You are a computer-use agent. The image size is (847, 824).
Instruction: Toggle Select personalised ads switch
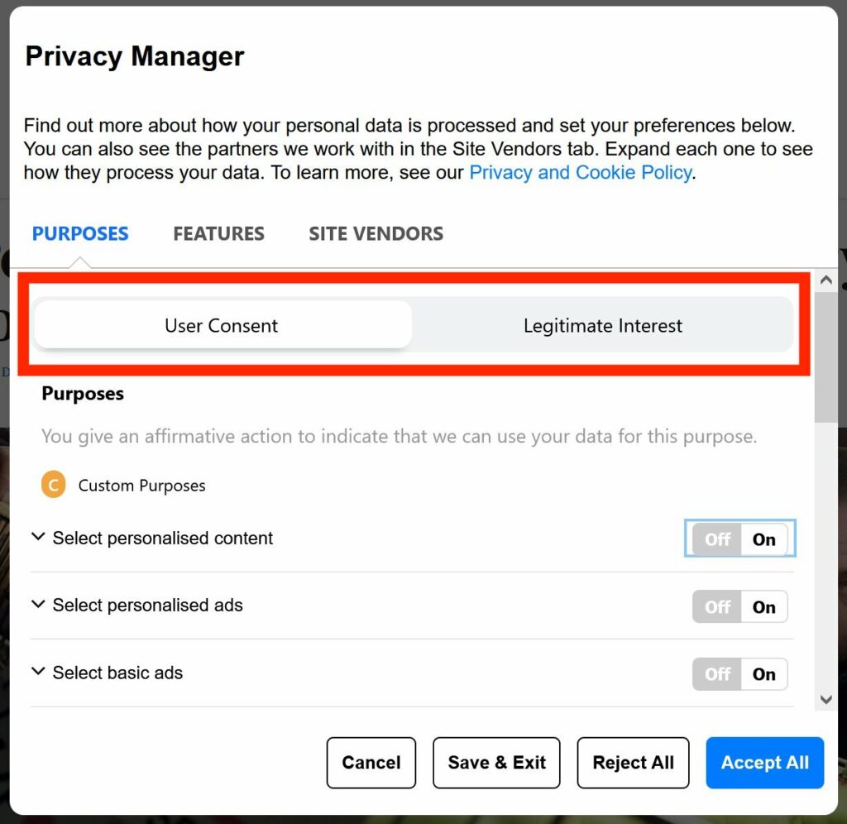[740, 606]
